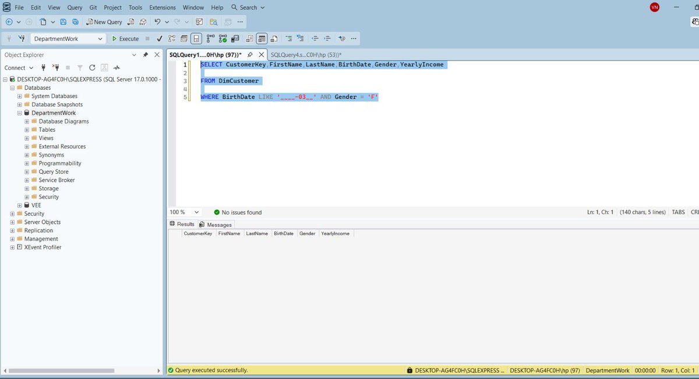Click the Undo arrow icon
The image size is (699, 379).
(x=157, y=22)
